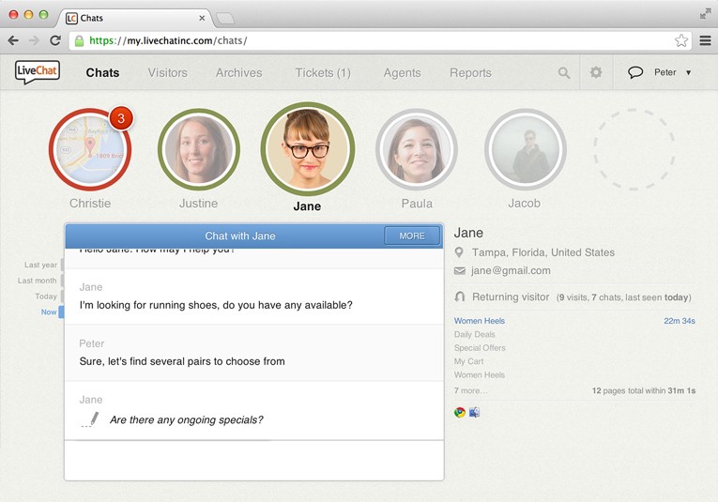Select Christie's map chat avatar
The width and height of the screenshot is (718, 502).
point(90,149)
